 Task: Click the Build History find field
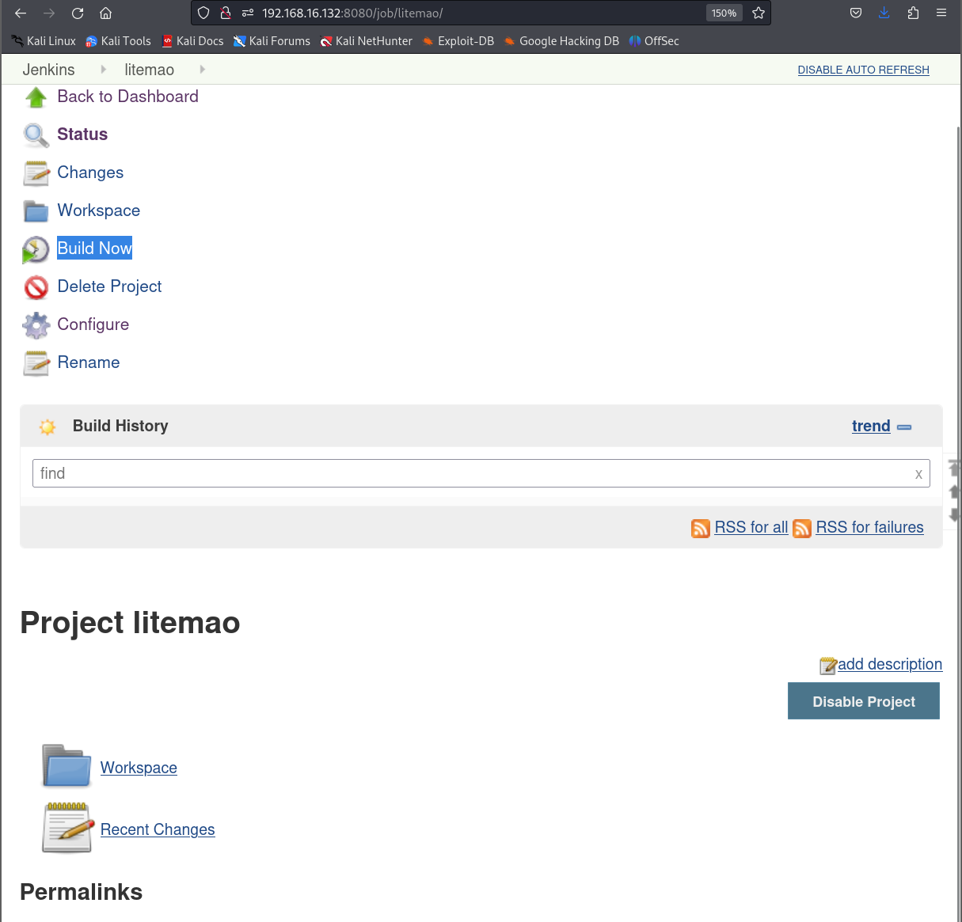pos(481,473)
